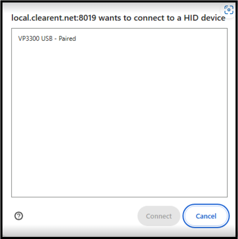
Task: Choose the paired VP3300 card reader entry
Action: pos(119,38)
